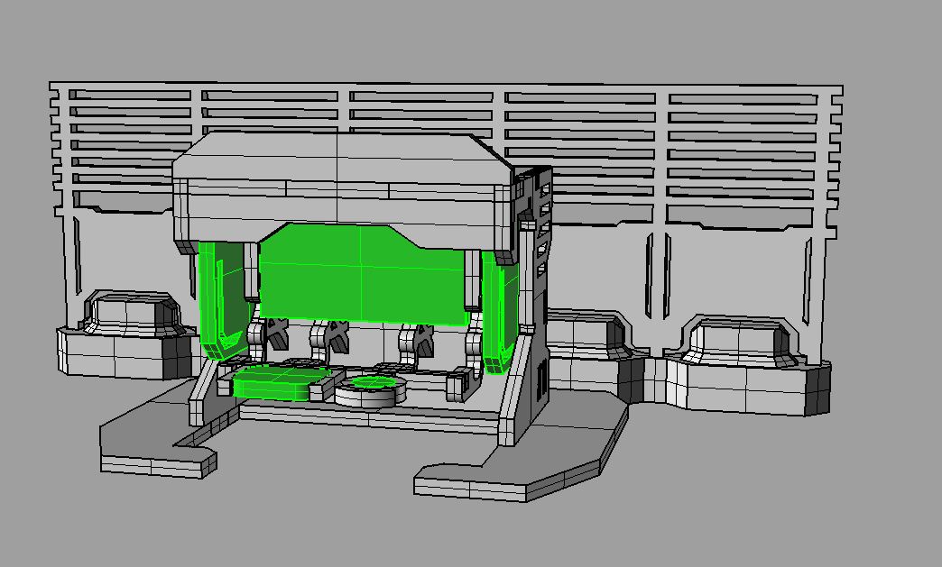942x567 pixels.
Task: Pick the green flat floor plate
Action: 282,382
